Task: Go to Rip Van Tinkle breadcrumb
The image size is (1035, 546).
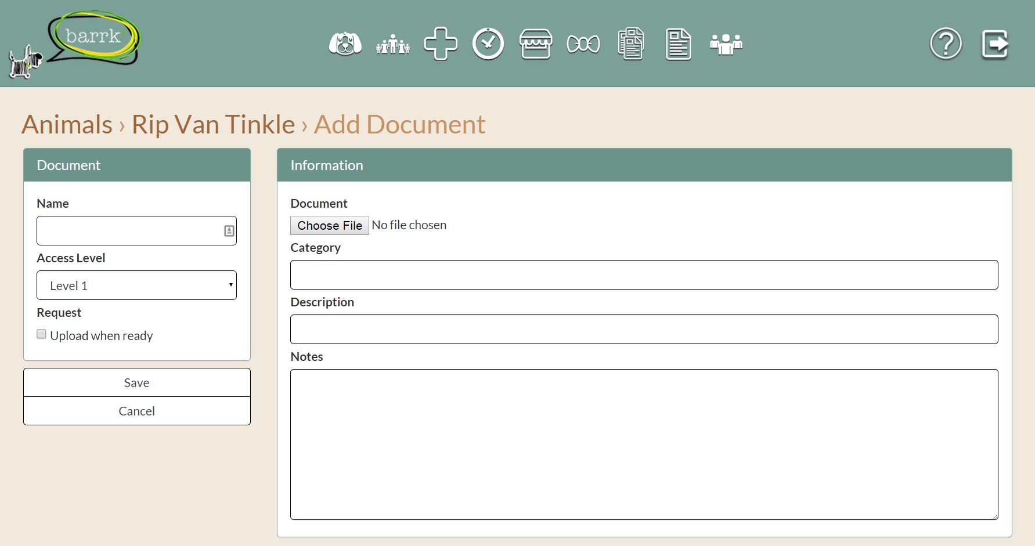Action: coord(213,124)
